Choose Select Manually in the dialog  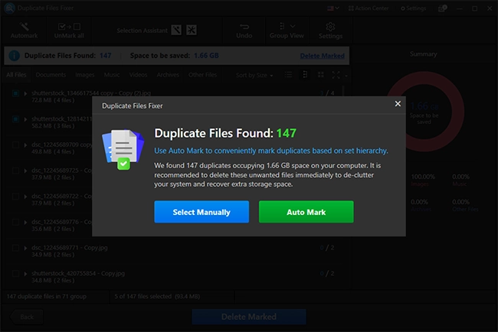tap(201, 212)
